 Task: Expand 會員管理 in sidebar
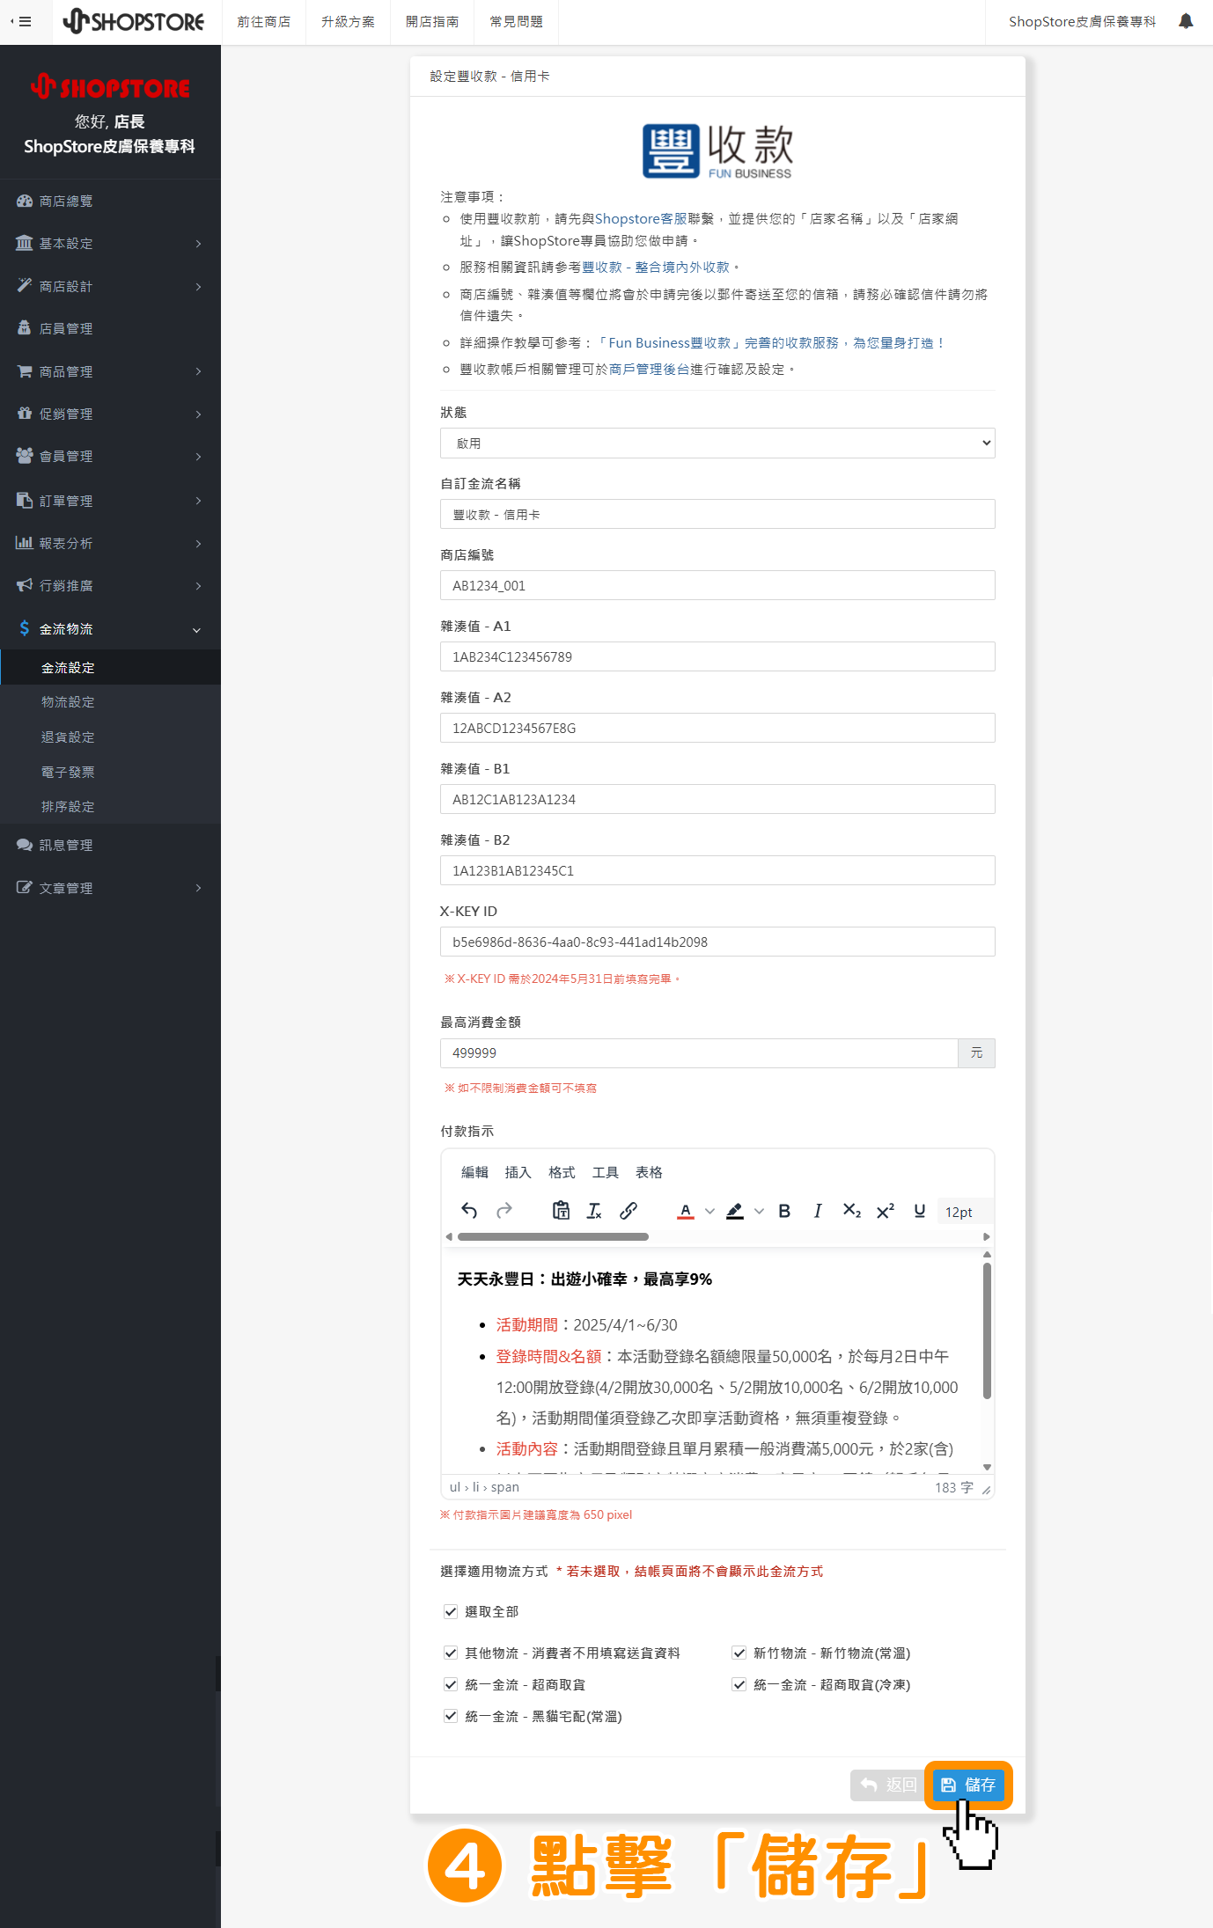(110, 456)
